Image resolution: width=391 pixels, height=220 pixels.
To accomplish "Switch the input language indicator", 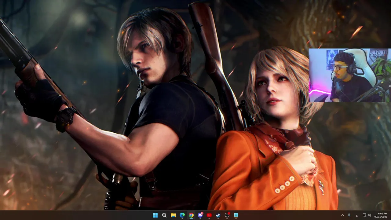I will pos(356,215).
